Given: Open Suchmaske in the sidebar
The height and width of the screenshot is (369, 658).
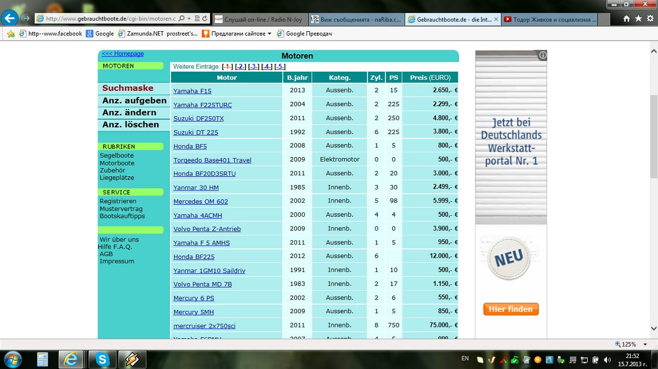Looking at the screenshot, I should pyautogui.click(x=128, y=88).
